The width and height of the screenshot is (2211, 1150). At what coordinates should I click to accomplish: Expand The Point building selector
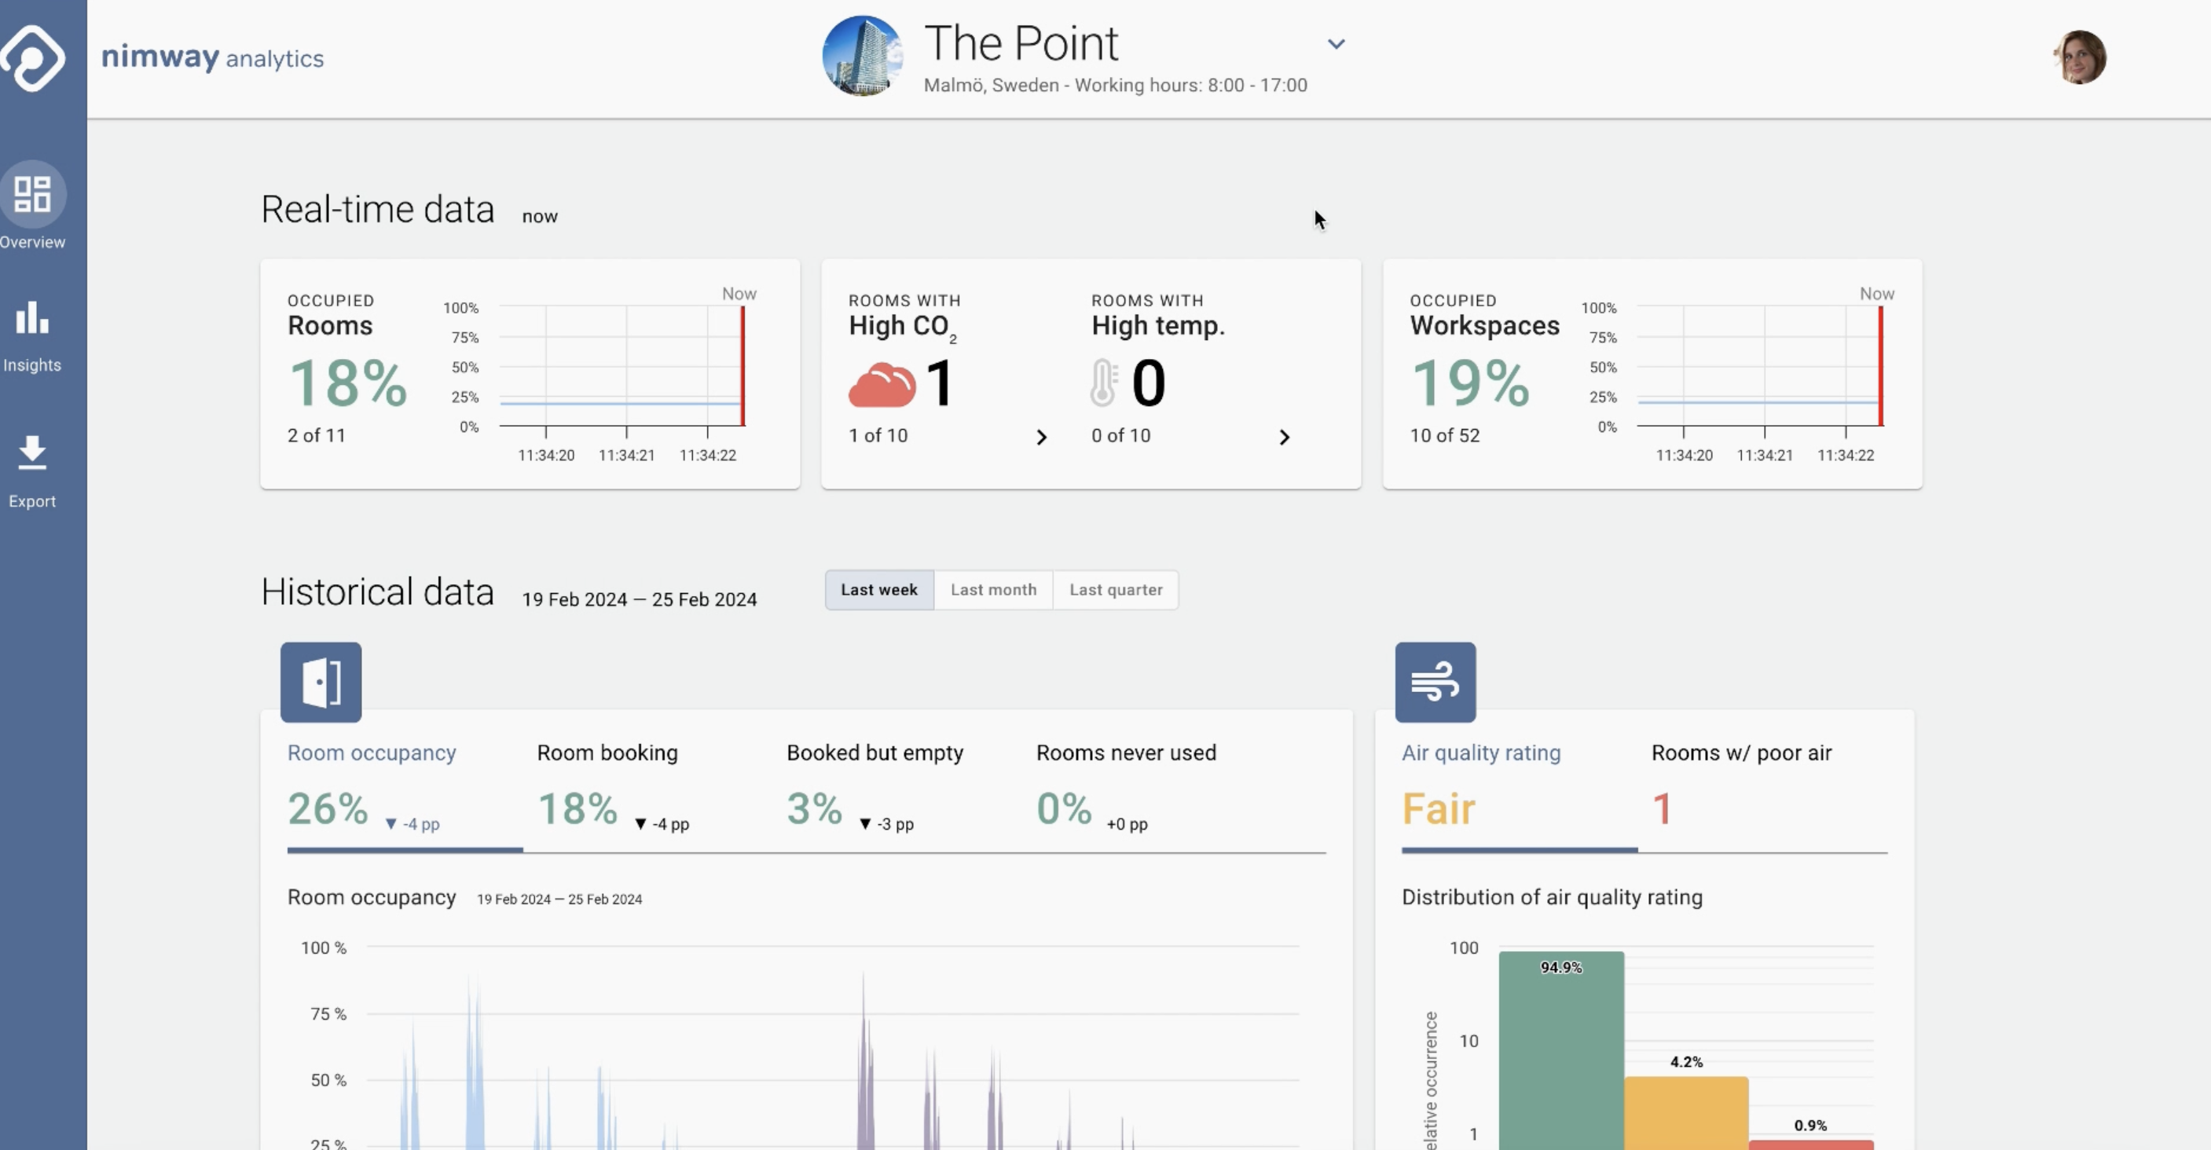[1336, 43]
